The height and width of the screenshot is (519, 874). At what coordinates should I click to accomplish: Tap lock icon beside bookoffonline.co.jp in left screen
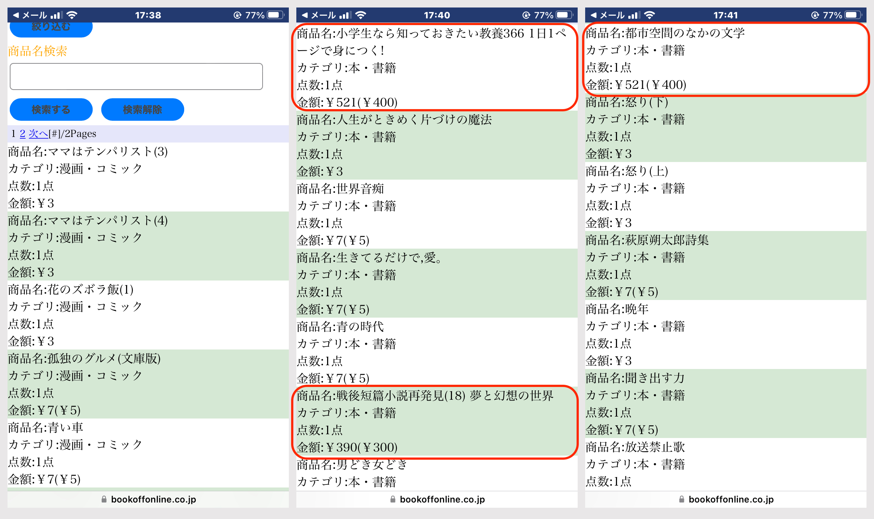(104, 499)
